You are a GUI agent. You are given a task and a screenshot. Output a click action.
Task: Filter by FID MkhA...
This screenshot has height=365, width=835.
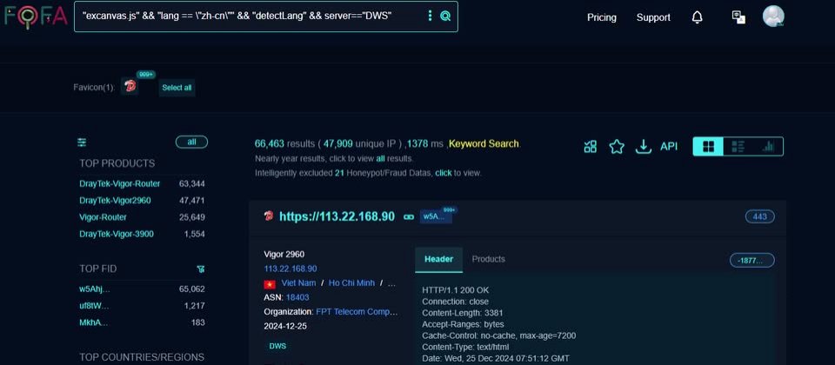pos(93,322)
